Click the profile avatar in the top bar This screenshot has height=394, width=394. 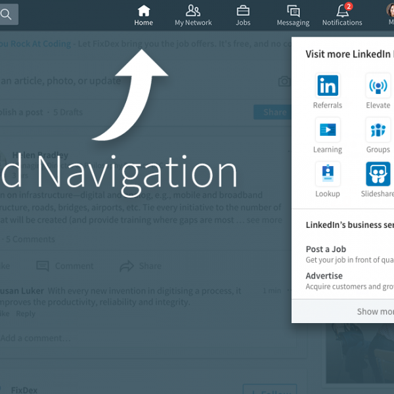[391, 11]
